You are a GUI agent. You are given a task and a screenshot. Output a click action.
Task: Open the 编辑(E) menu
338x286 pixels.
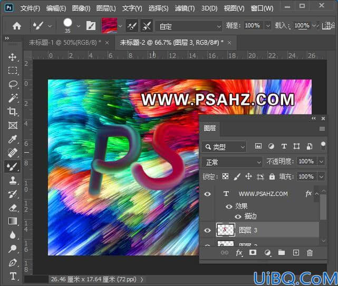pyautogui.click(x=56, y=8)
